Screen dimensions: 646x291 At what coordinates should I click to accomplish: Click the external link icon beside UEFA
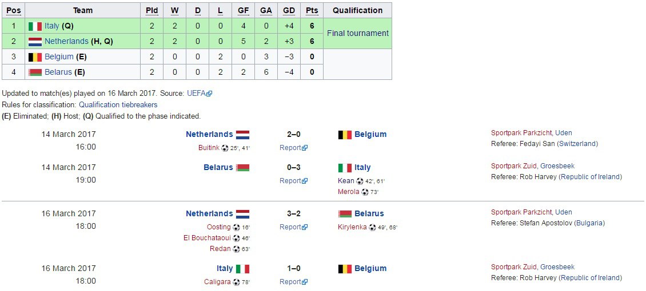209,94
